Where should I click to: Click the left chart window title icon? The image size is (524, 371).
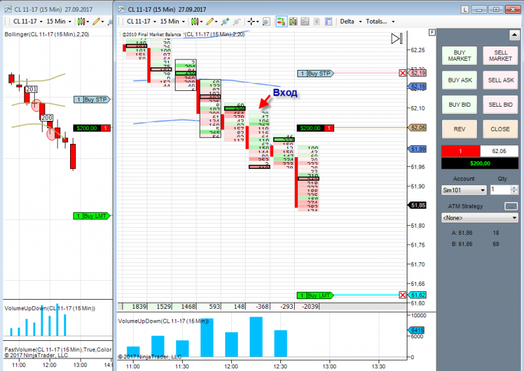click(x=9, y=9)
